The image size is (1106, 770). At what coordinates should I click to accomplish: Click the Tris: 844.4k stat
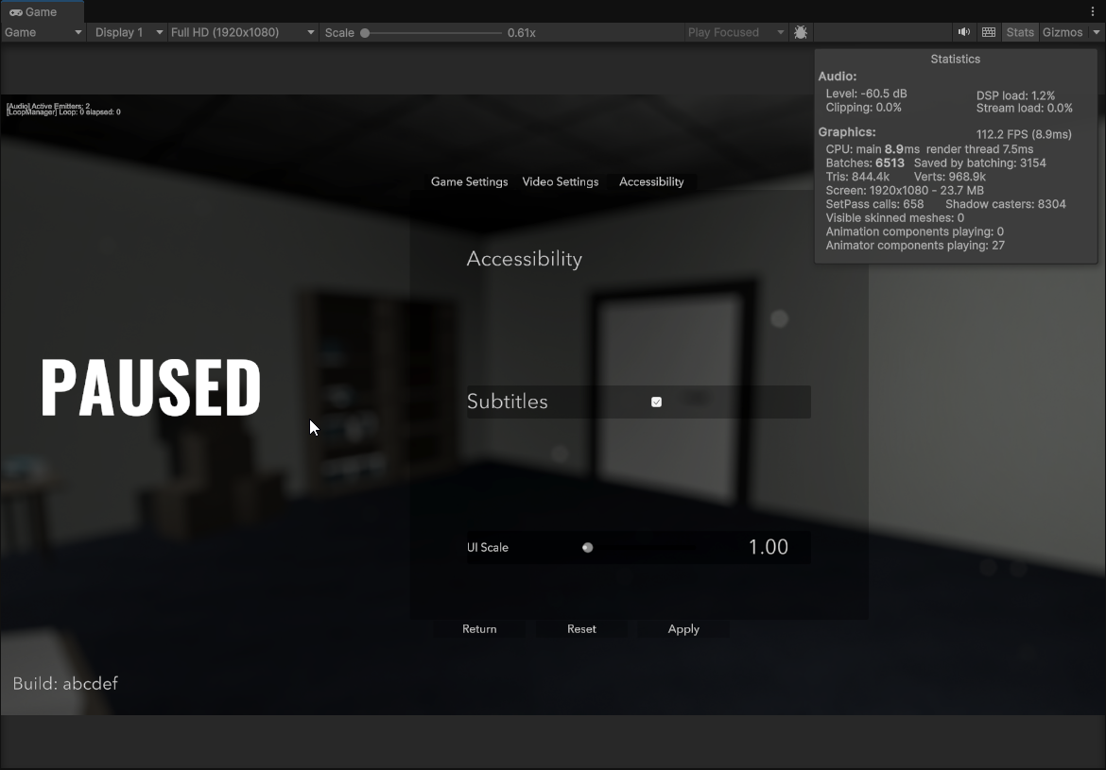(x=857, y=177)
